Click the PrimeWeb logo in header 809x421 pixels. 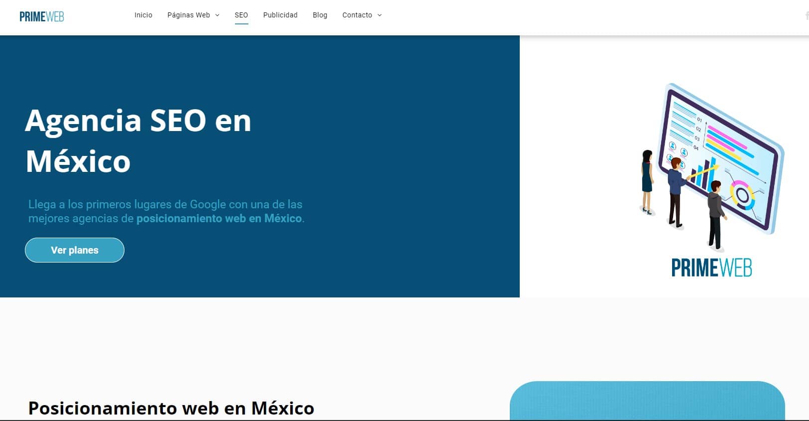click(42, 16)
